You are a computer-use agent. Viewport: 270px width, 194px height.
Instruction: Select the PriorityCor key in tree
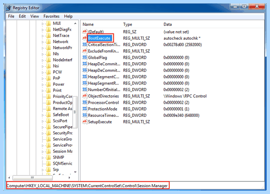(63, 97)
